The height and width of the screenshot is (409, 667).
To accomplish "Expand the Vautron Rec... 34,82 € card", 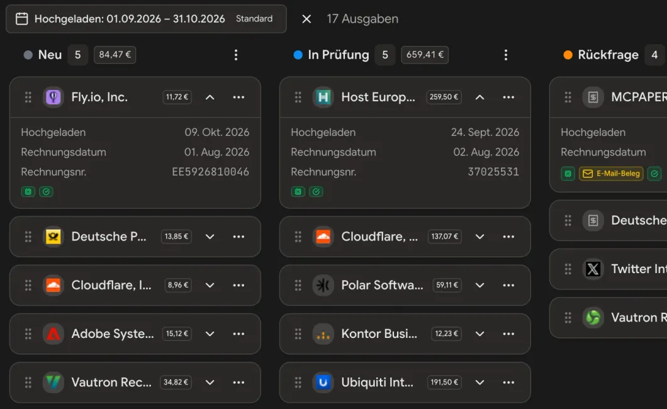I will coord(210,382).
